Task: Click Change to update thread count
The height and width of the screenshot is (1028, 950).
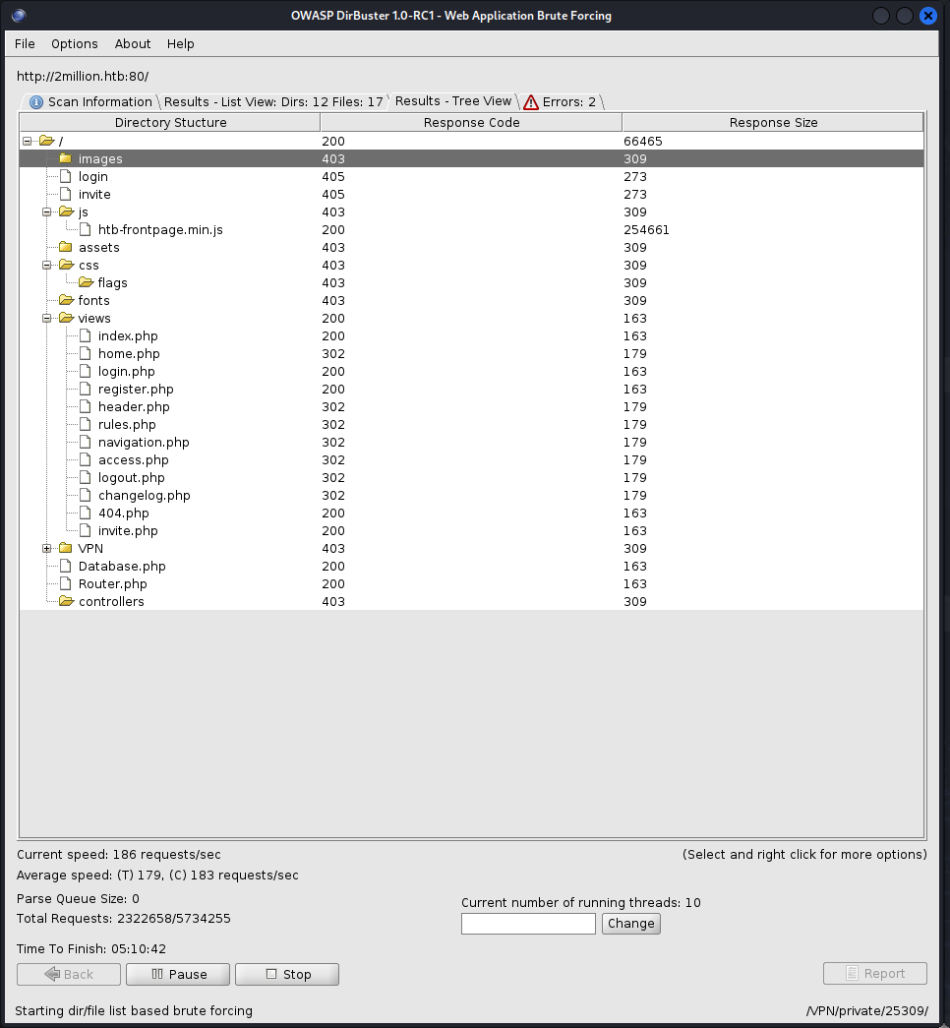Action: tap(631, 924)
